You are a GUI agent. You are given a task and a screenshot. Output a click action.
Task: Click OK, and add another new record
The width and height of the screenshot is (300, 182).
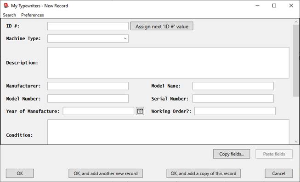106,173
